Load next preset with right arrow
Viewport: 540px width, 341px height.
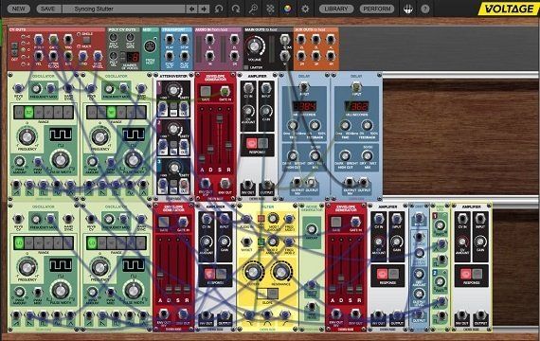204,9
